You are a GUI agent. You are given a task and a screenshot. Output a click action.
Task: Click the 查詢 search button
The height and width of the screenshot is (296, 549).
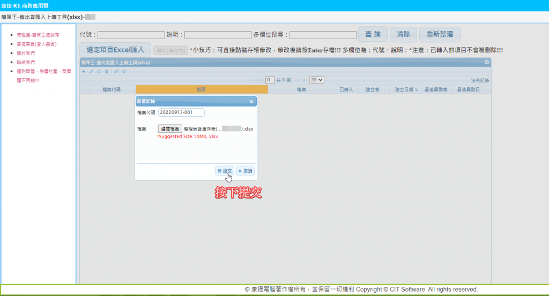(373, 34)
